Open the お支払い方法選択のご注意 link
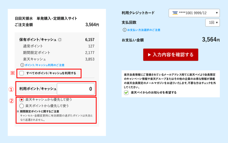Screen dimensions: 228x143 (144, 30)
